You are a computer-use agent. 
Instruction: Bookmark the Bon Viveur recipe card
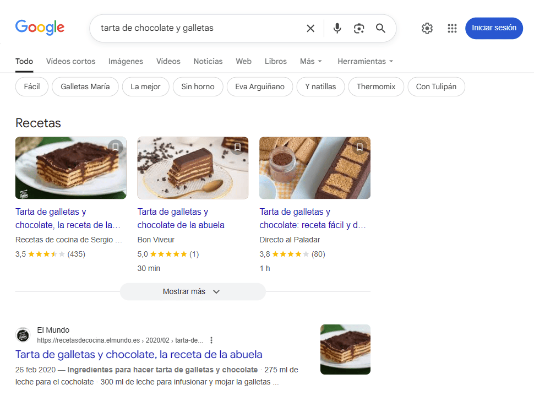tap(238, 147)
